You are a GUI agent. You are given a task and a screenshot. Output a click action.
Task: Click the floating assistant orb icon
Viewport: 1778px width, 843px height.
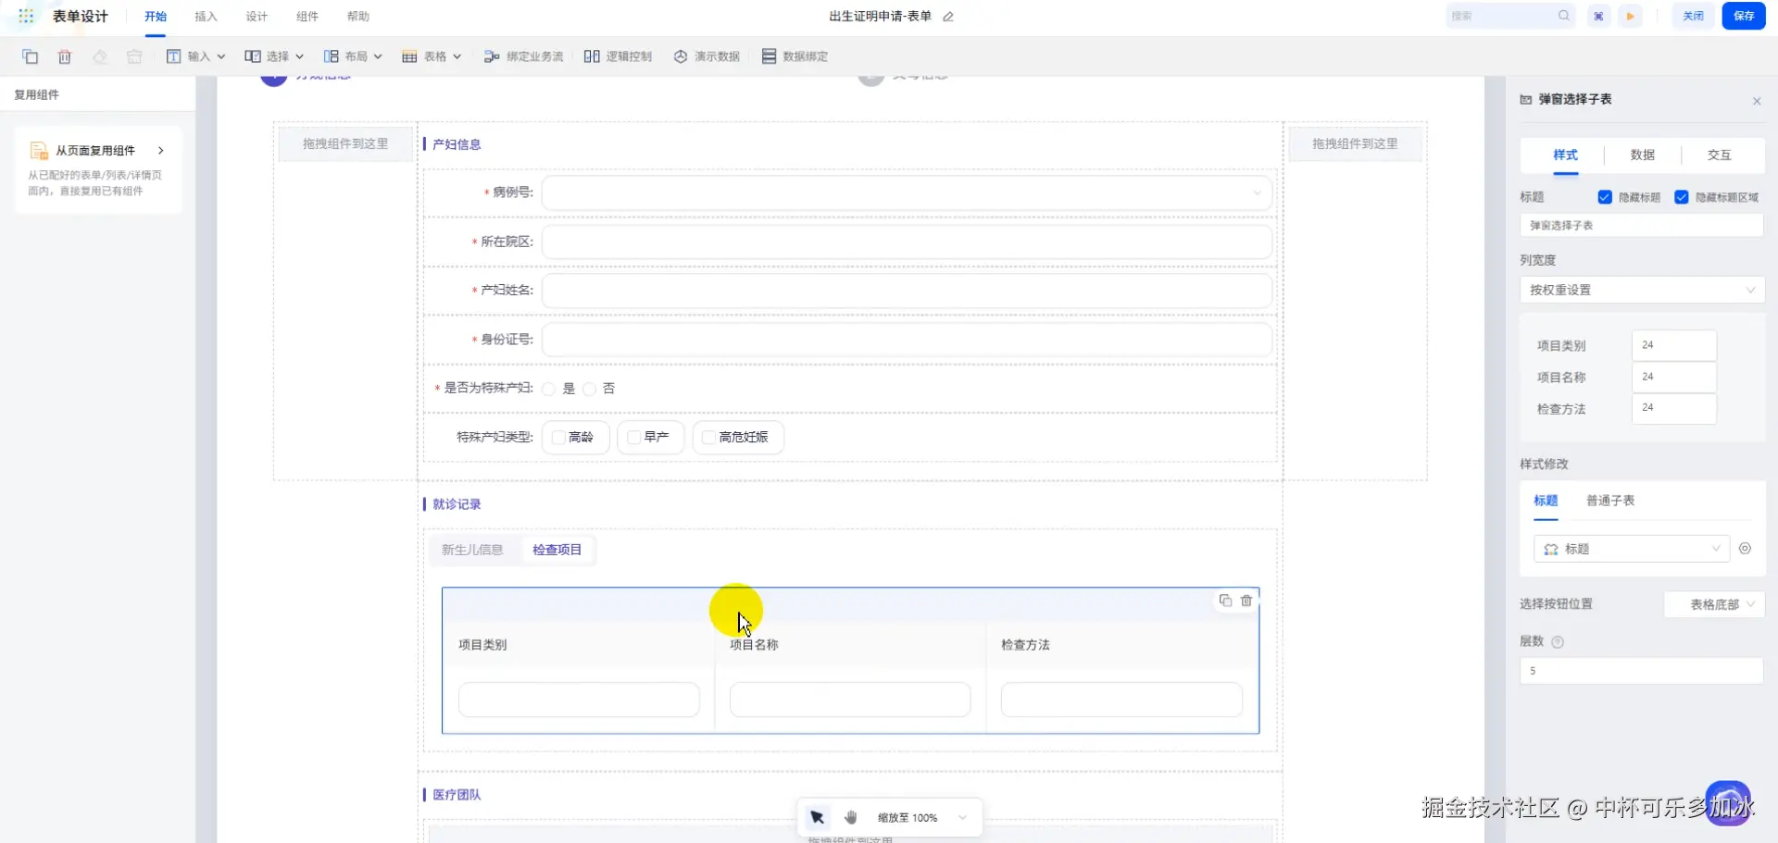click(x=1728, y=803)
